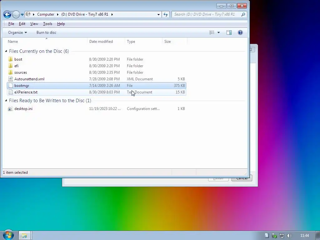320x240 pixels.
Task: Expand arrow after DVD Drive breadcrumb
Action: [x=112, y=14]
